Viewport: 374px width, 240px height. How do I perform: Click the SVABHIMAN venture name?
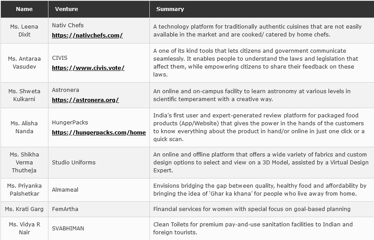point(68,229)
